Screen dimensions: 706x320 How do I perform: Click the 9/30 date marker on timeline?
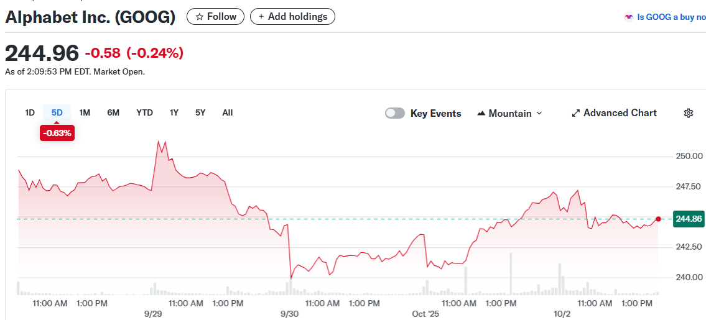tap(290, 314)
